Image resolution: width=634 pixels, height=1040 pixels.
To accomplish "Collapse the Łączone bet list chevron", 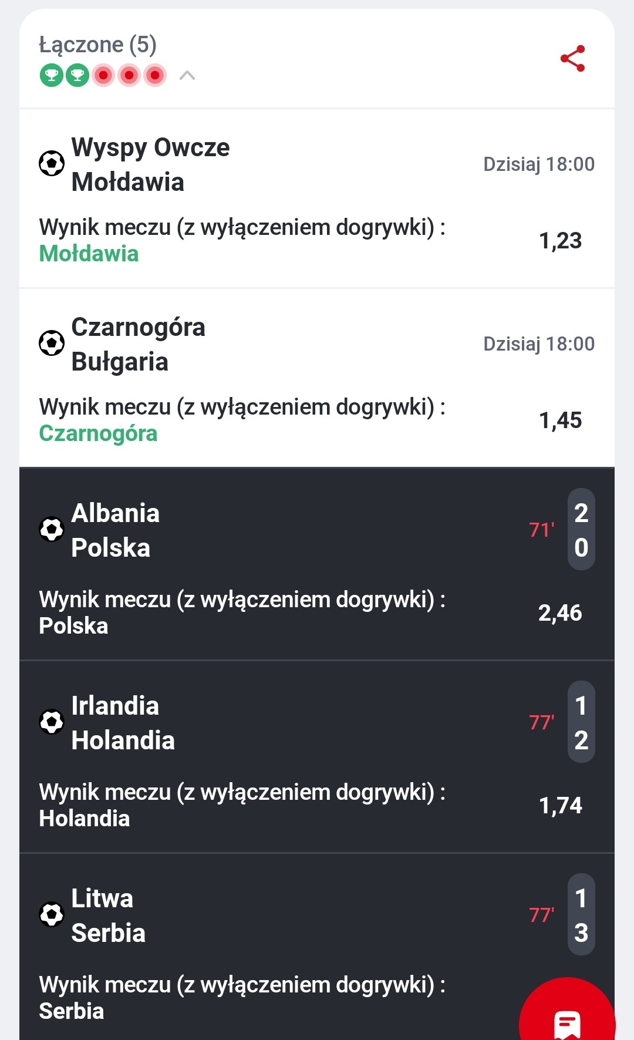I will click(x=187, y=75).
